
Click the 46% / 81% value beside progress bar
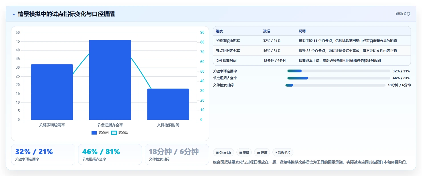coord(401,78)
